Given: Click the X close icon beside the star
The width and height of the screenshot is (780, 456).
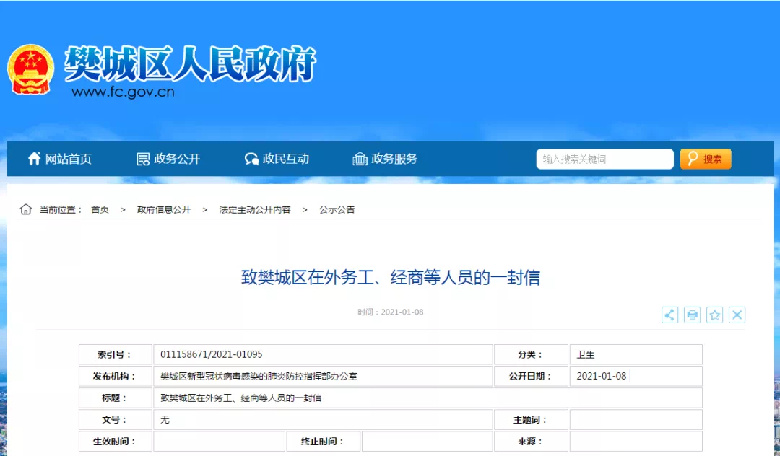Looking at the screenshot, I should click(737, 315).
